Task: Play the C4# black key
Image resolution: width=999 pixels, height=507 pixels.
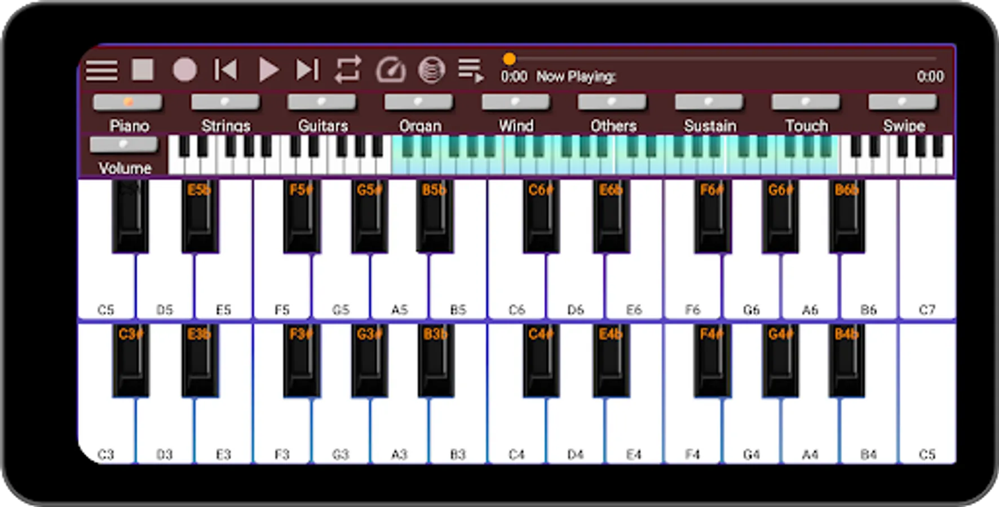Action: [x=541, y=361]
